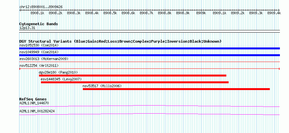Click the nsv53517 red loss bar

pos(176,89)
